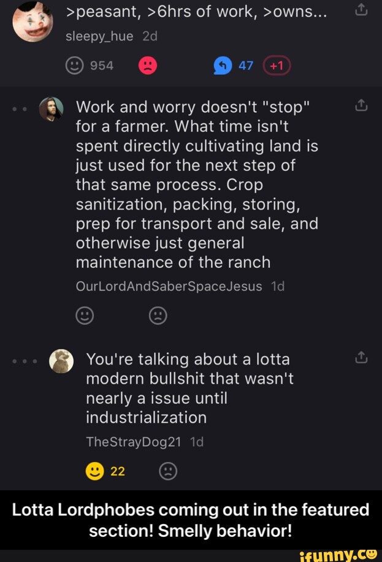
Task: Tap the share icon on TheStrayDog21's reply
Action: pyautogui.click(x=362, y=358)
